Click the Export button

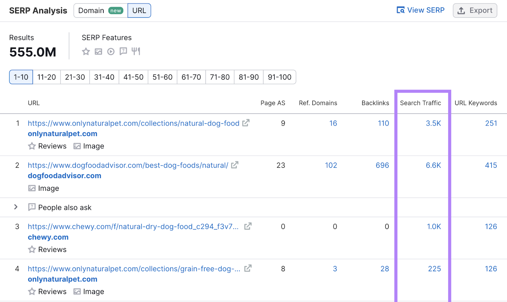(475, 10)
